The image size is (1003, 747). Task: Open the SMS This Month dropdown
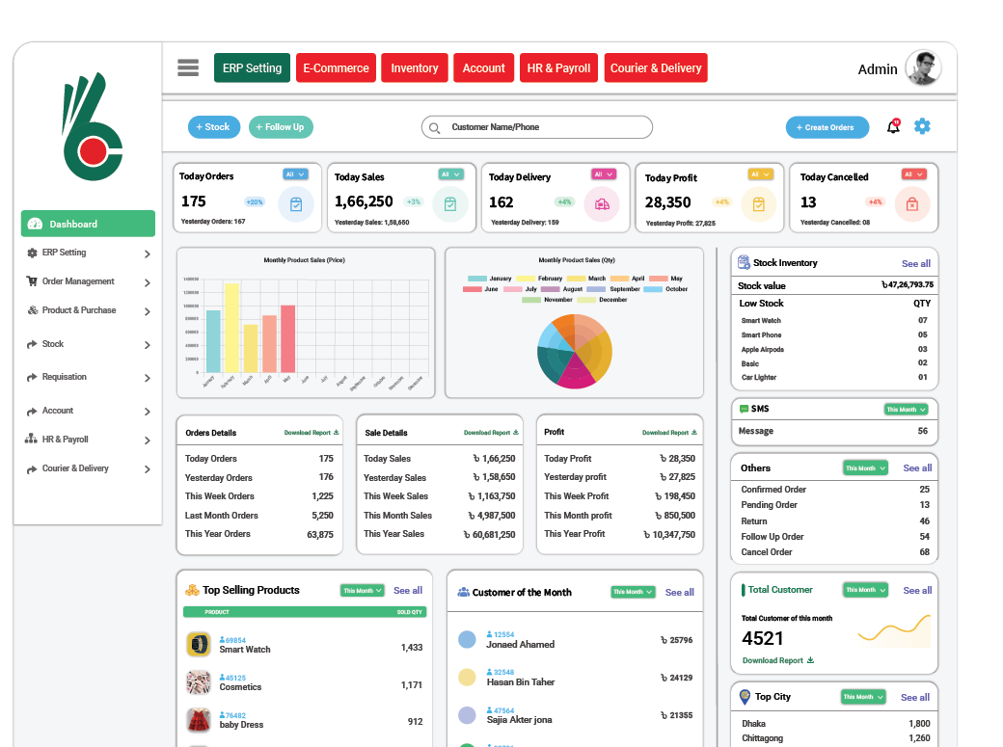tap(906, 410)
